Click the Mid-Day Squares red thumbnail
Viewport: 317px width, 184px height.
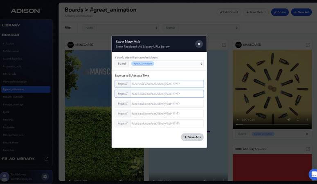click(x=272, y=167)
